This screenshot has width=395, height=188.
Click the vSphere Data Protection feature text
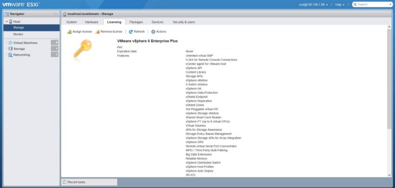pos(202,93)
